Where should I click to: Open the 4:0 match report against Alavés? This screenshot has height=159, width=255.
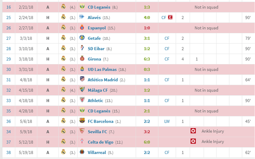[146, 18]
